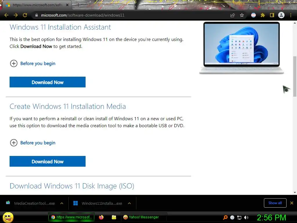Click the Create Windows 11 Installation Media heading

click(68, 106)
